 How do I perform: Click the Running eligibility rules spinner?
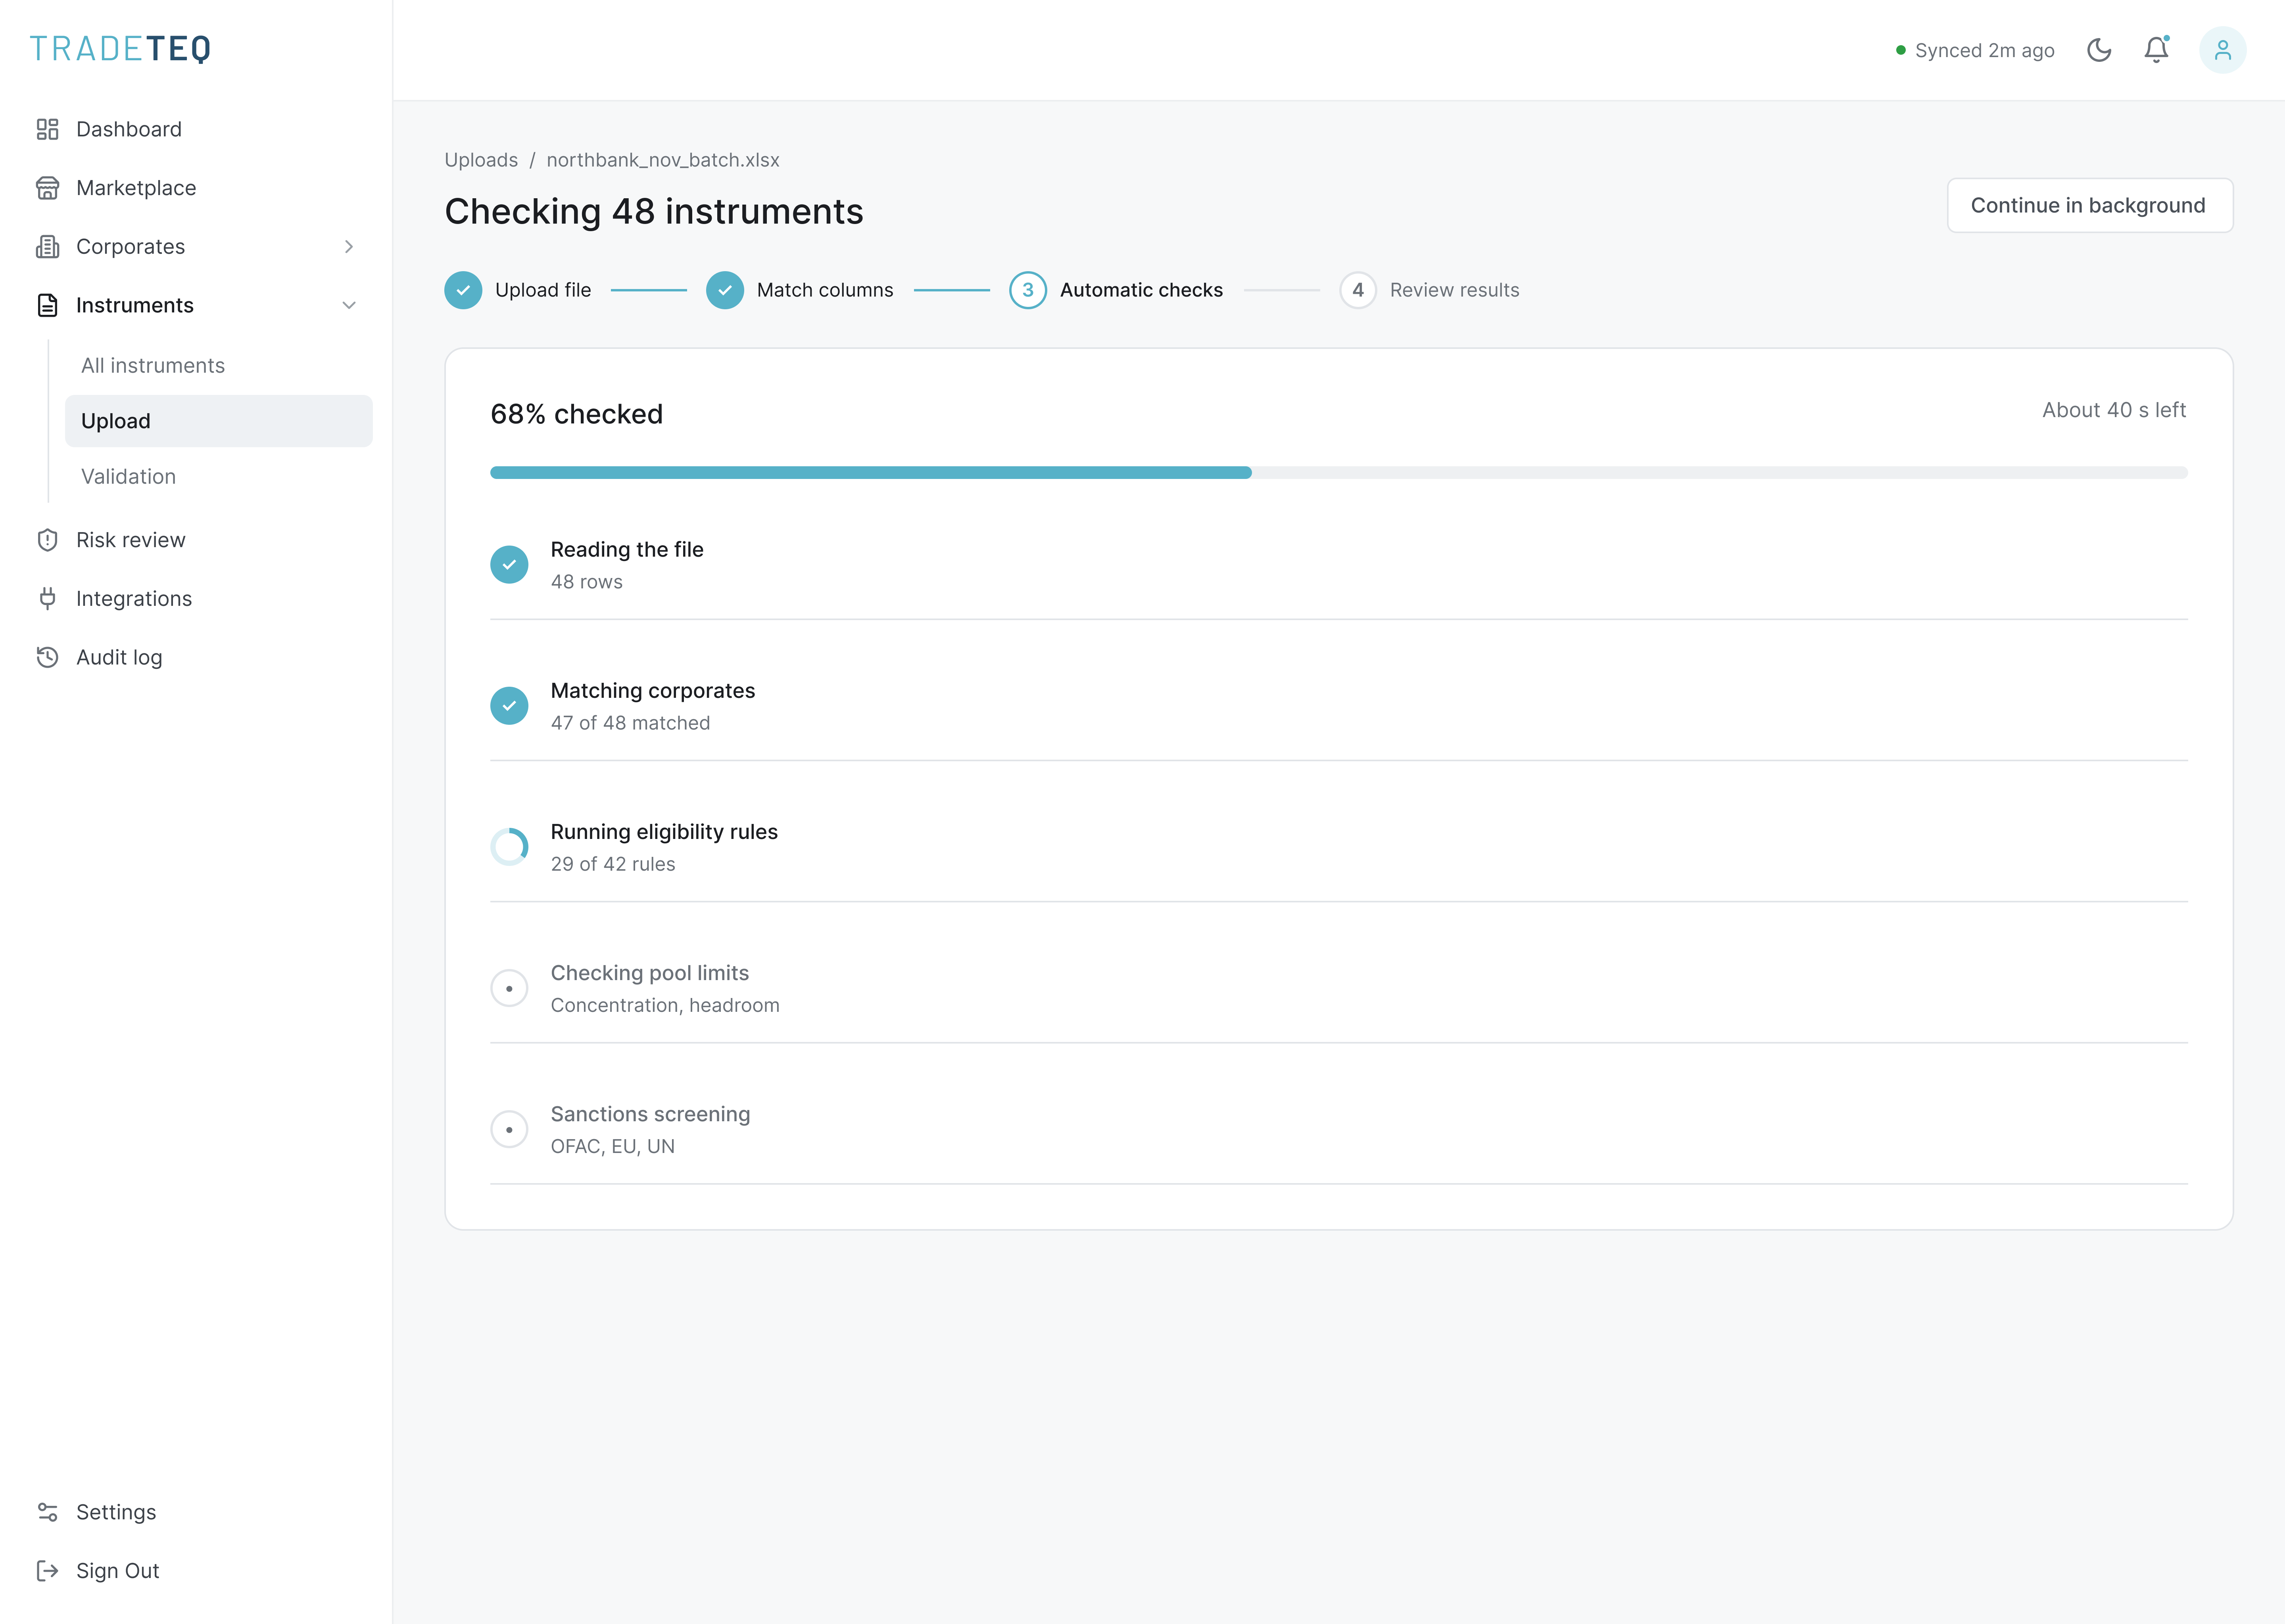[509, 847]
